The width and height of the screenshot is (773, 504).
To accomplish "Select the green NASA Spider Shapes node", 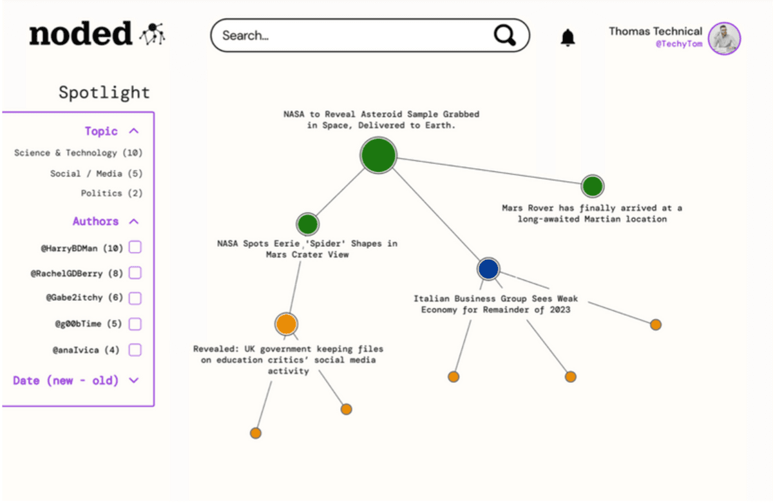I will pos(308,224).
